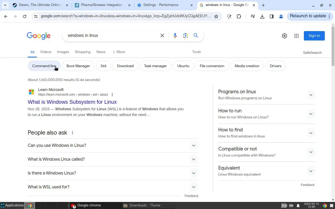Select the 'Task manager' filter chip

tap(155, 66)
